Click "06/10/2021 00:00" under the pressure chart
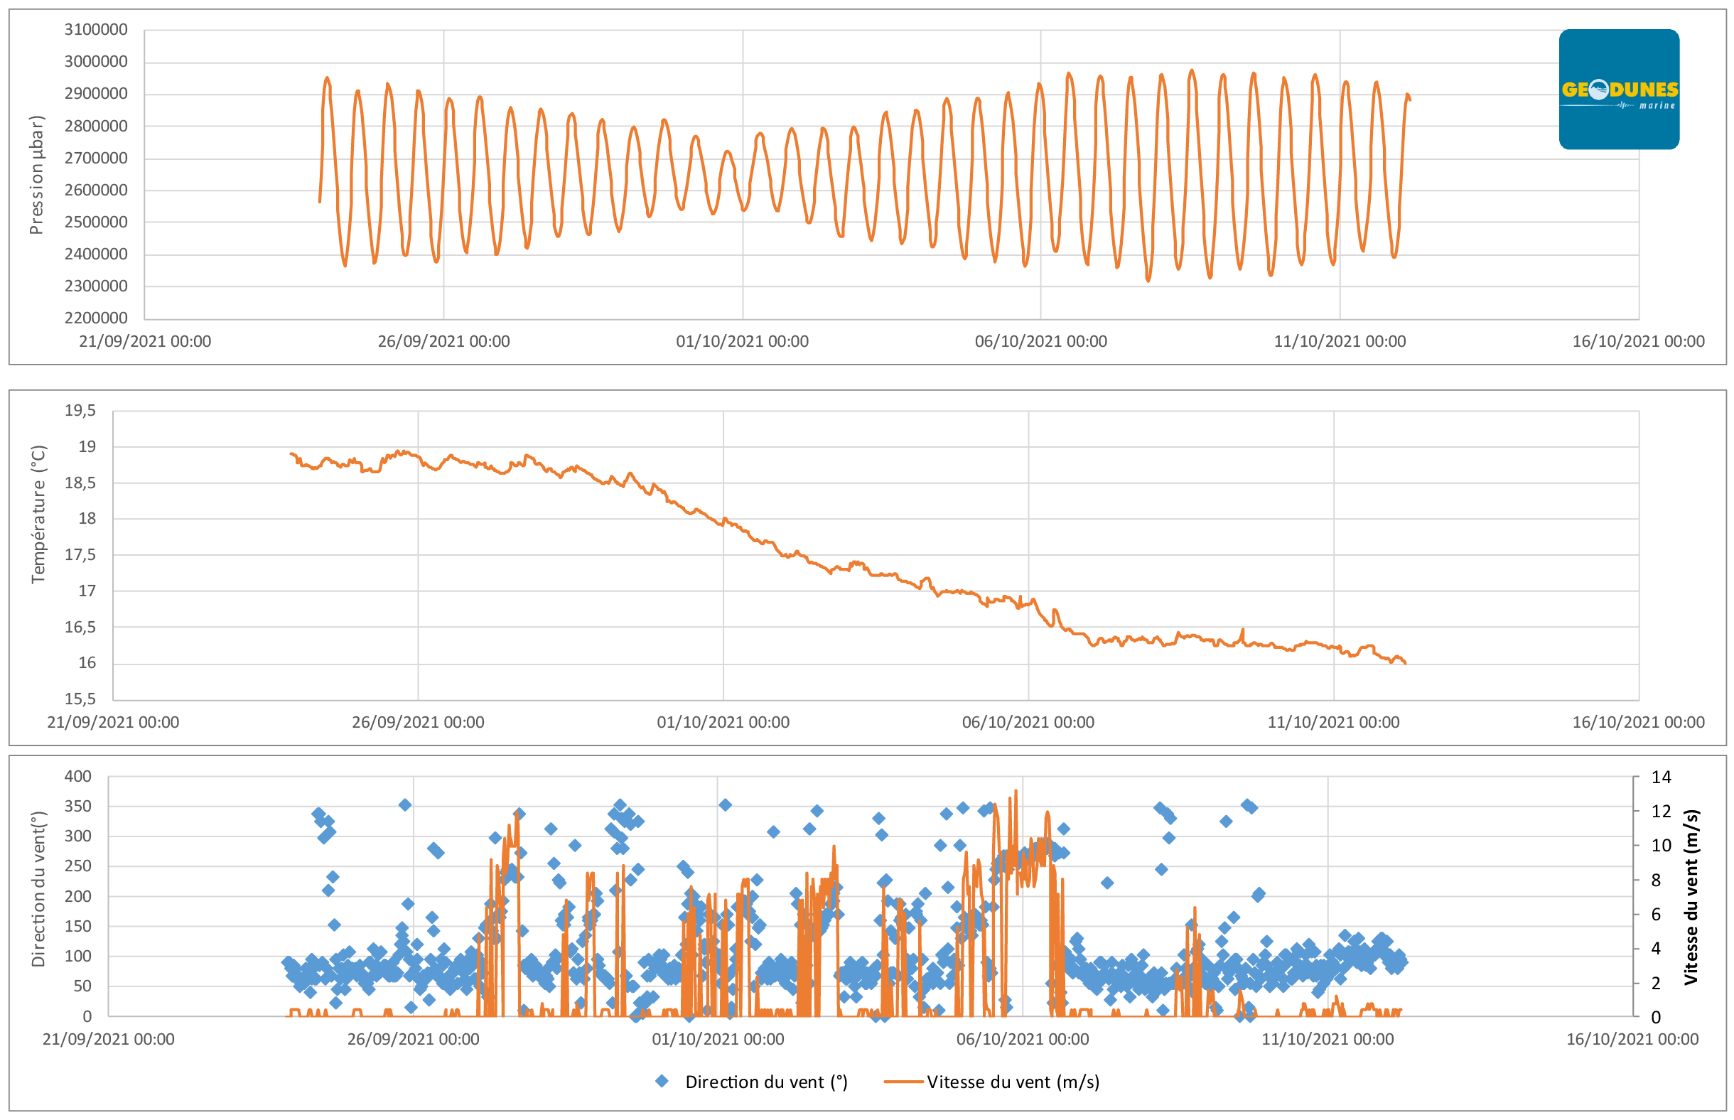The image size is (1734, 1120). [1040, 341]
